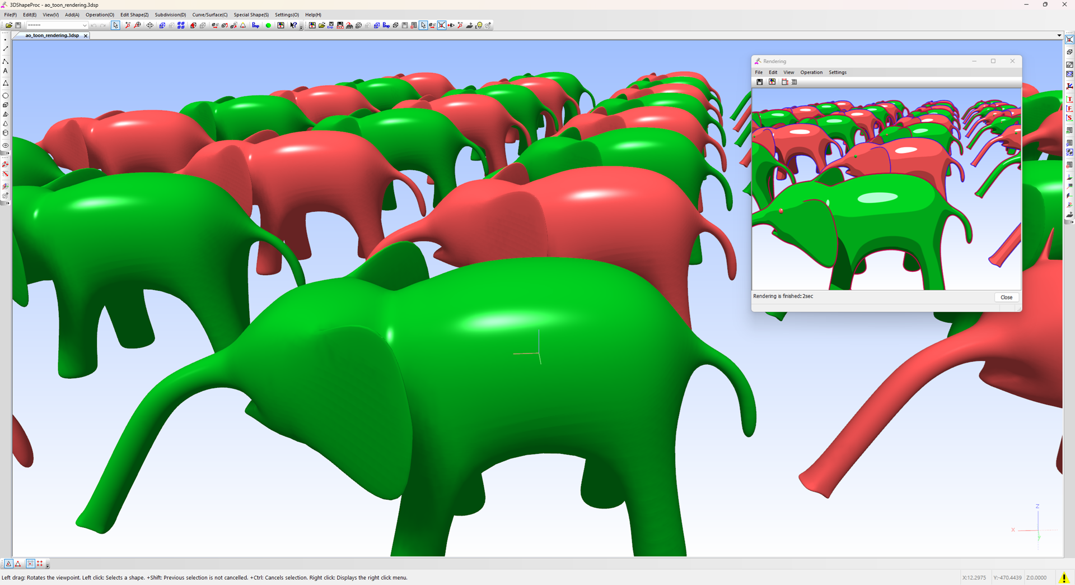The height and width of the screenshot is (585, 1075).
Task: Open the line style dropdown in toolbar
Action: click(x=57, y=25)
